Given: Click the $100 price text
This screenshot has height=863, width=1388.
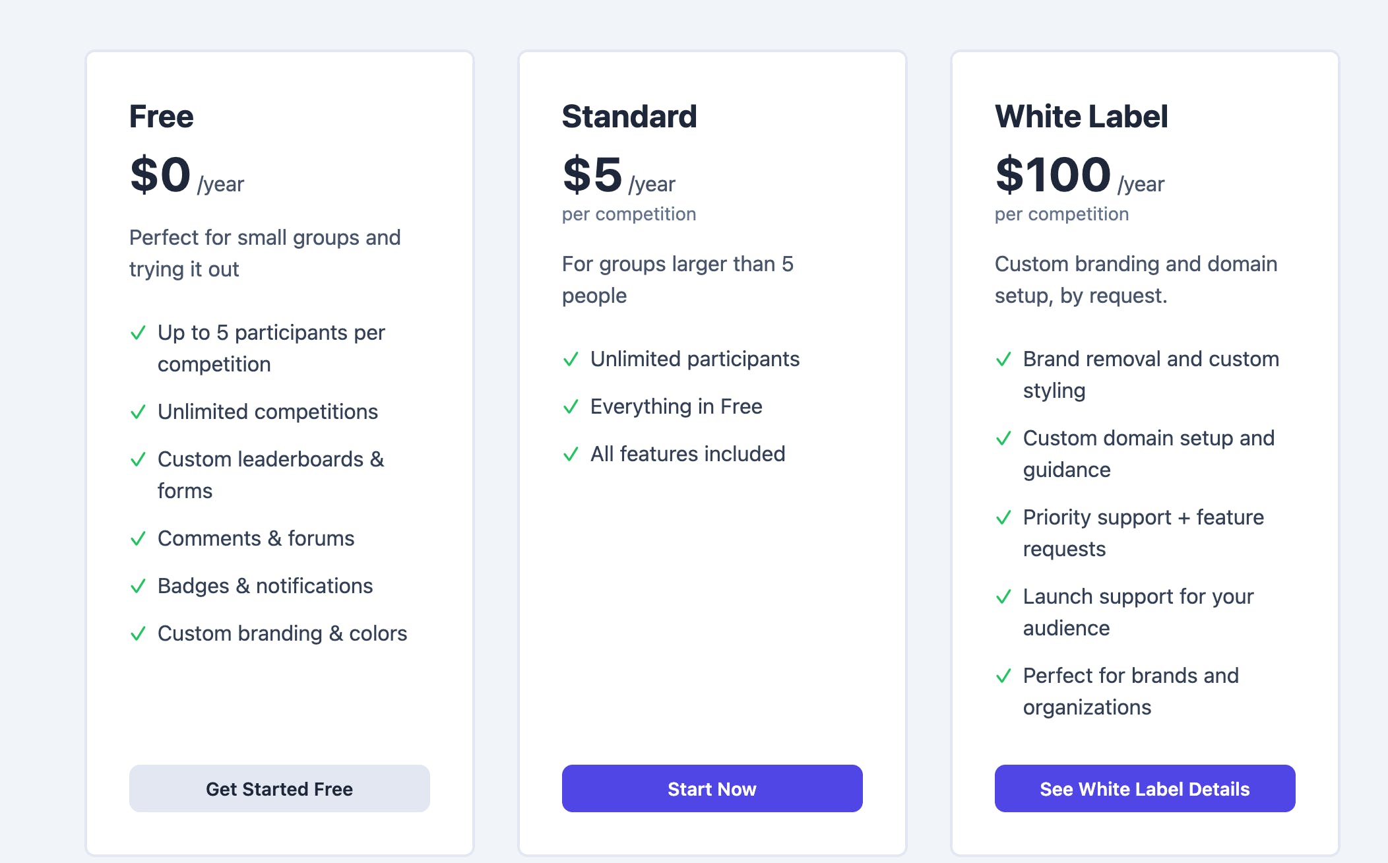Looking at the screenshot, I should tap(1053, 175).
